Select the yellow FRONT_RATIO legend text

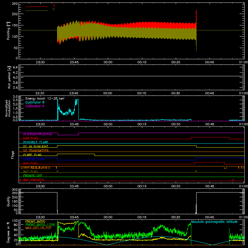[35, 222]
